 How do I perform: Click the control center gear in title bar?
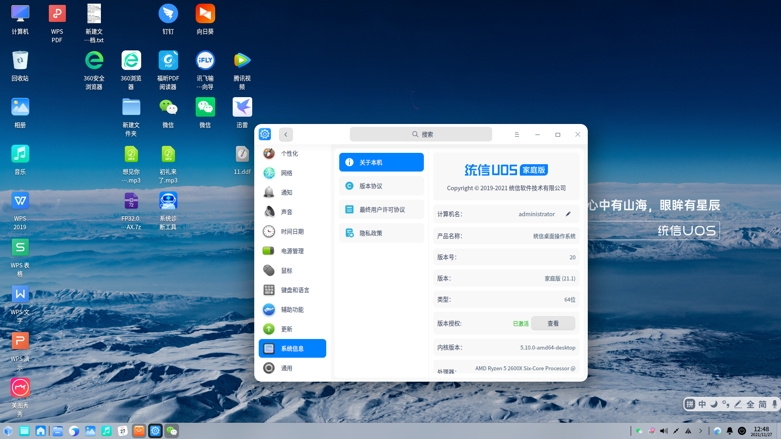(x=265, y=134)
